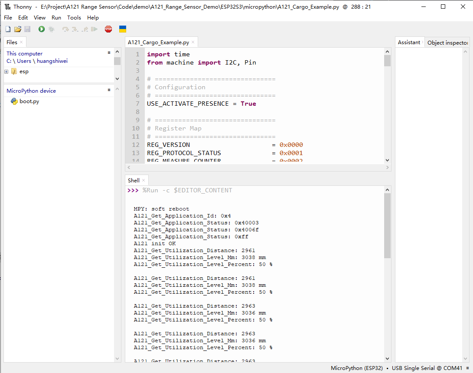Click the Ukraine flag support icon
473x373 pixels.
coord(123,29)
